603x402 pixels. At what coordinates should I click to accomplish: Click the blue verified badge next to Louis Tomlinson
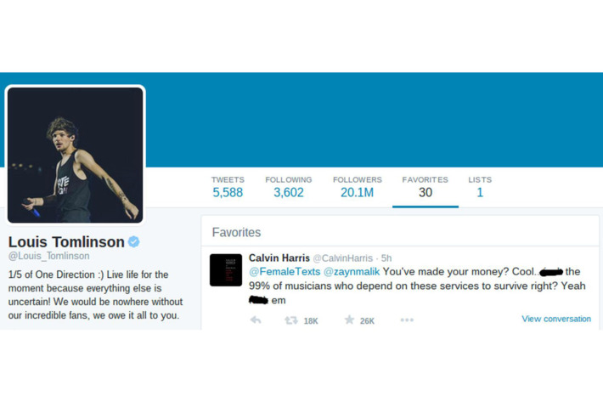click(134, 242)
